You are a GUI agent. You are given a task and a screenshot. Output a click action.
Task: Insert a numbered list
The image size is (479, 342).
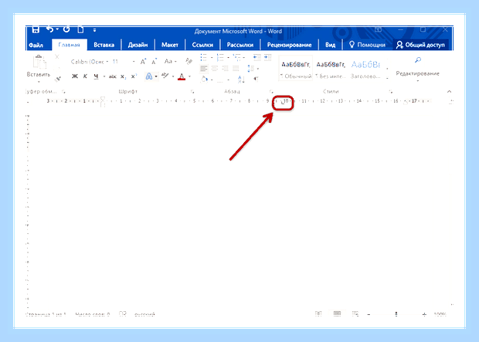click(x=220, y=57)
